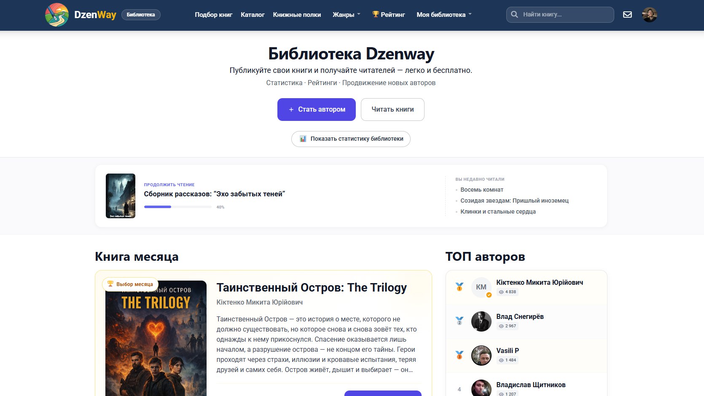The image size is (704, 396).
Task: Open the Каталог menu item
Action: (253, 15)
